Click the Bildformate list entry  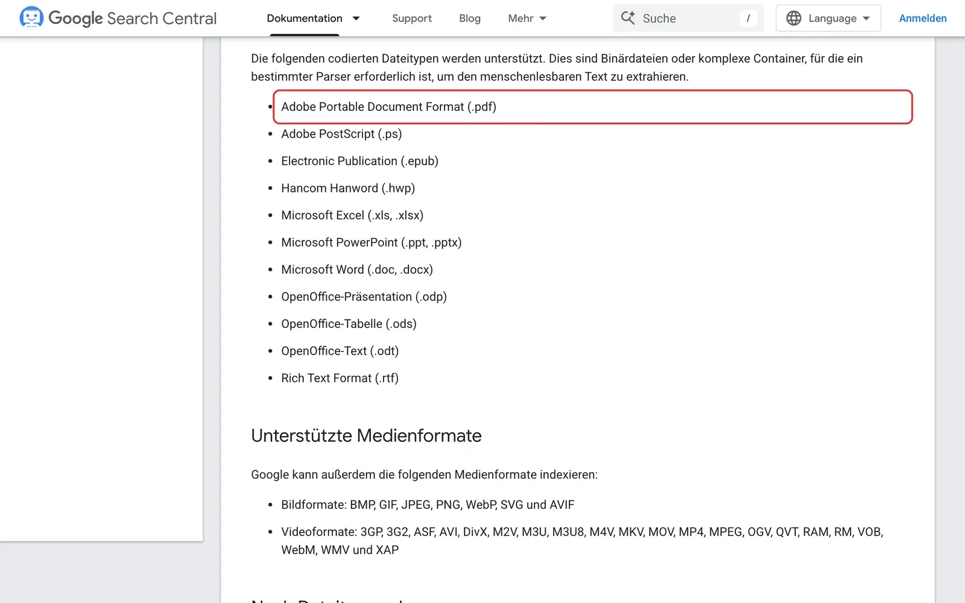pos(428,505)
